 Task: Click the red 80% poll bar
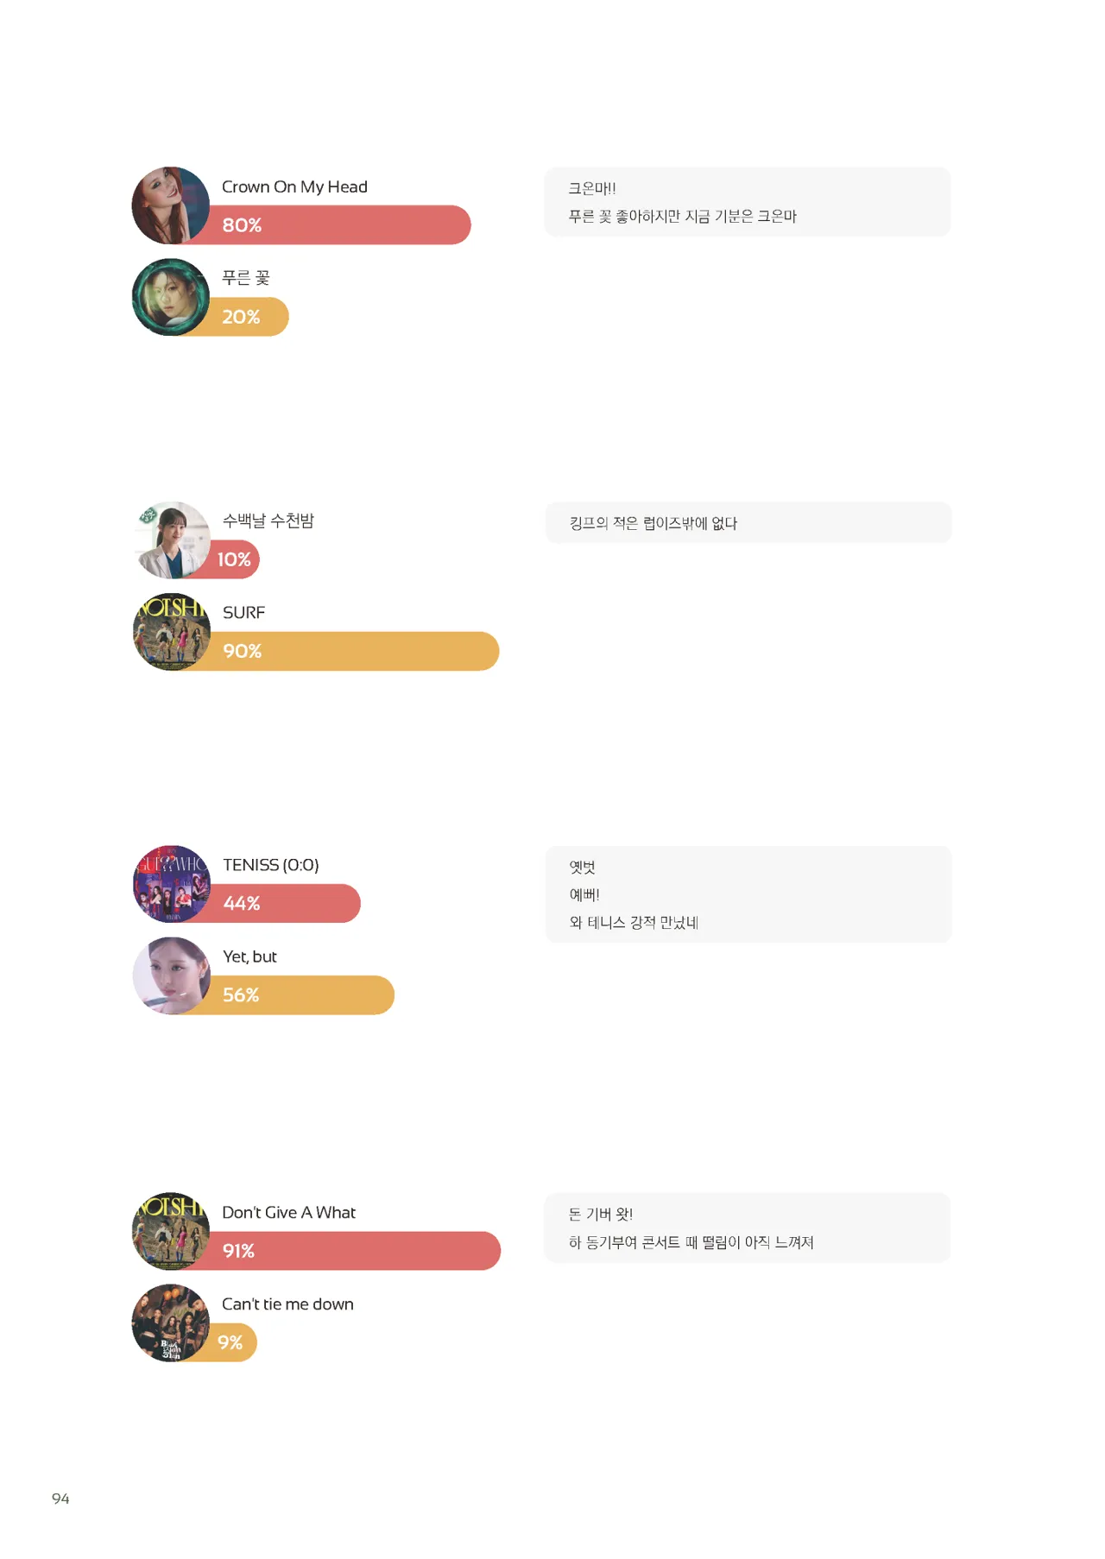(x=345, y=225)
